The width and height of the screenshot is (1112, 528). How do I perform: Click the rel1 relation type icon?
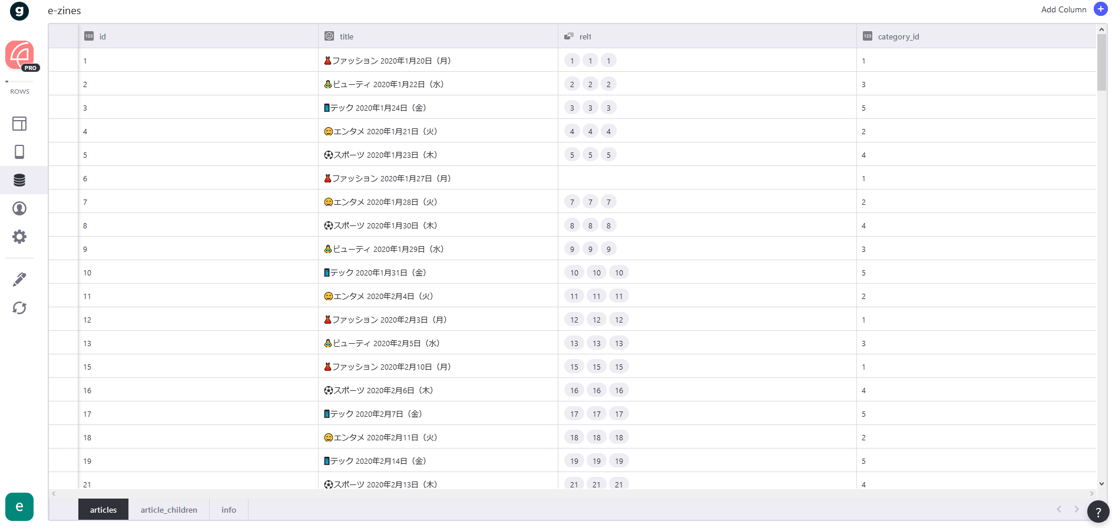[x=568, y=36]
